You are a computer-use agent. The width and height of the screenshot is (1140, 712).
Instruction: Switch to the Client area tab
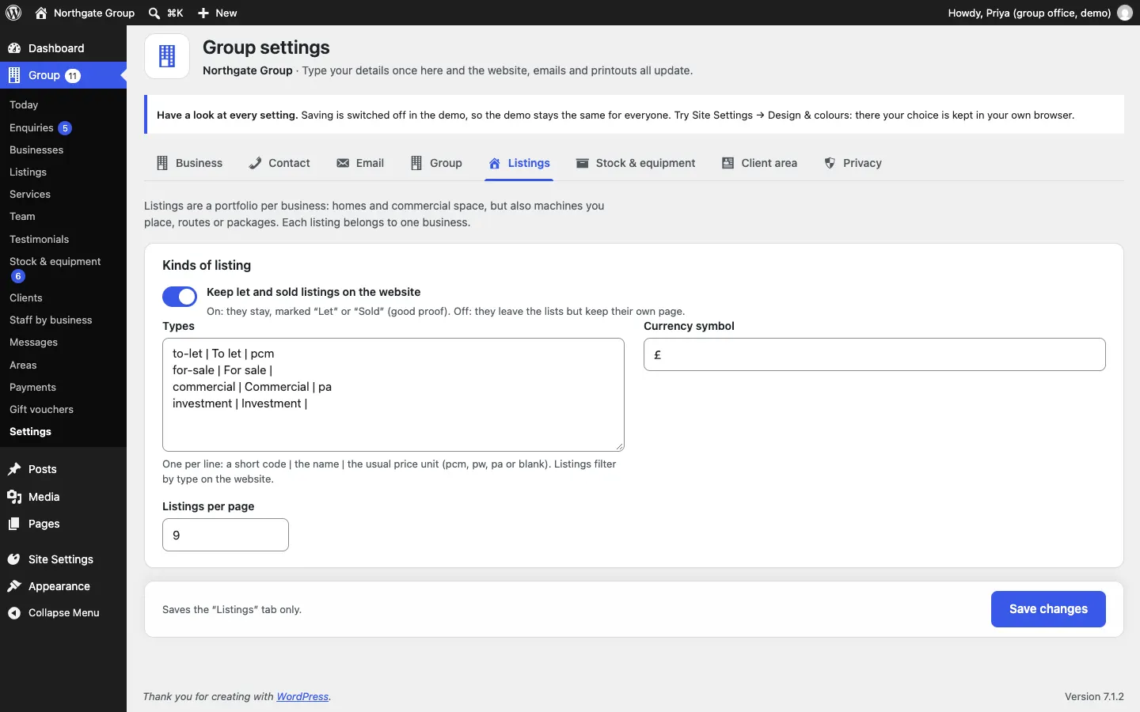coord(759,163)
